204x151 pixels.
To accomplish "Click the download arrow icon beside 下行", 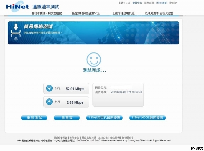I will (x=49, y=88).
